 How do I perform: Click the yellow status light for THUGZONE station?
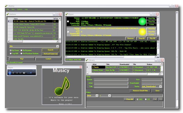142,32
